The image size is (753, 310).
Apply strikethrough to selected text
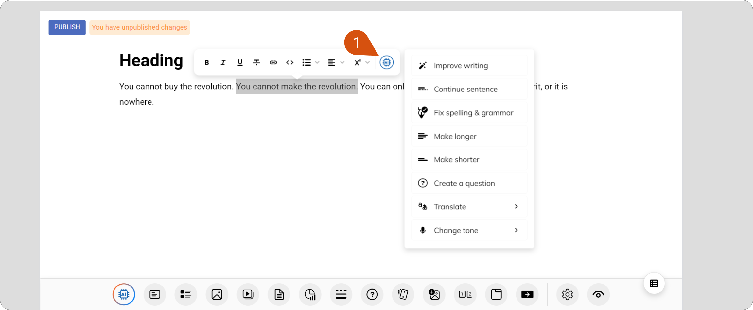click(256, 62)
